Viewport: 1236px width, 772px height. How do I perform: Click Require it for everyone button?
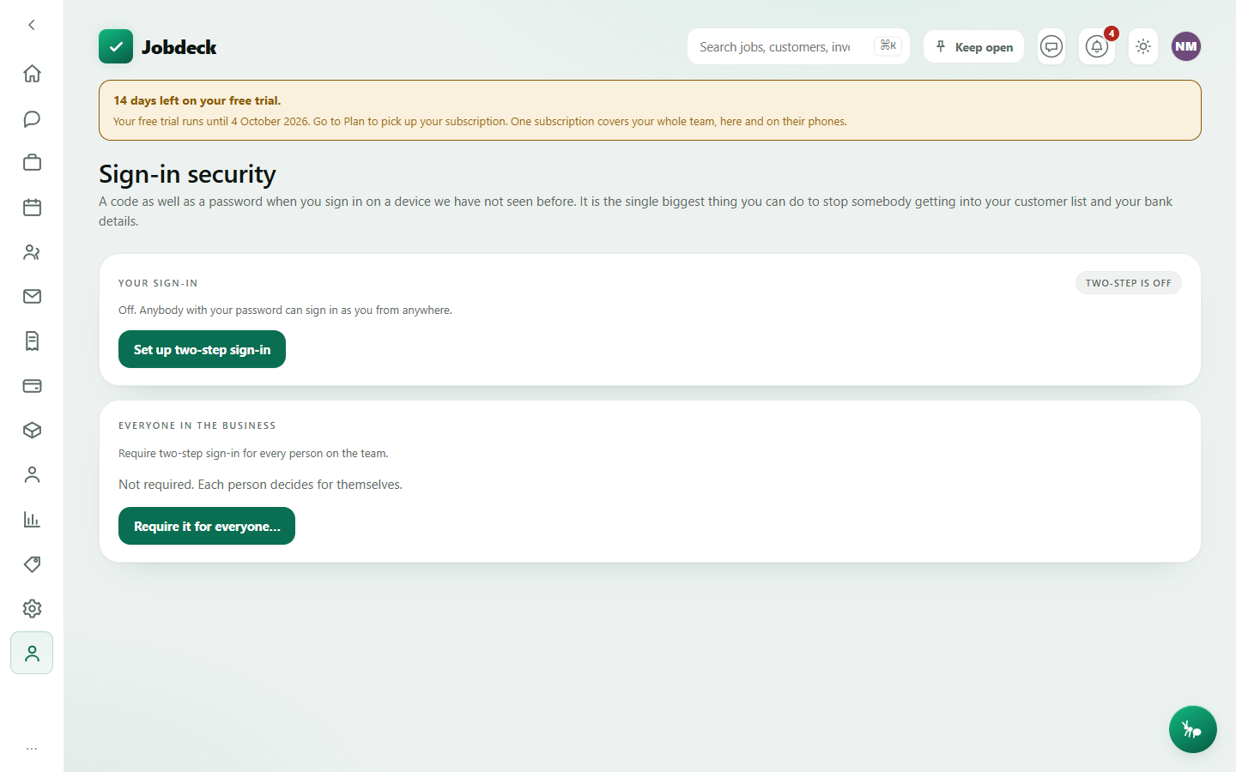(x=207, y=526)
